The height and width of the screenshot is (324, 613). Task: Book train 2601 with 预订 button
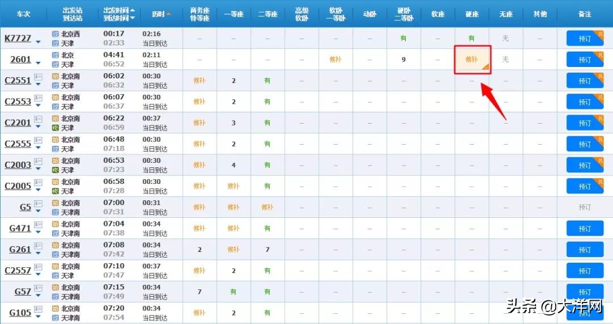[x=585, y=60]
